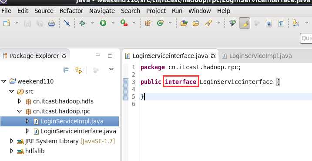Close the LoginServiceinterface.java editor tab
The width and height of the screenshot is (312, 161).
[213, 56]
